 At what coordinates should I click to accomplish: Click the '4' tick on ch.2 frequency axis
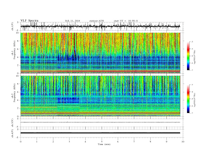click(x=18, y=100)
